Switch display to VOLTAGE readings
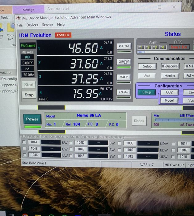Viewport: 194px width, 216px height. (124, 46)
